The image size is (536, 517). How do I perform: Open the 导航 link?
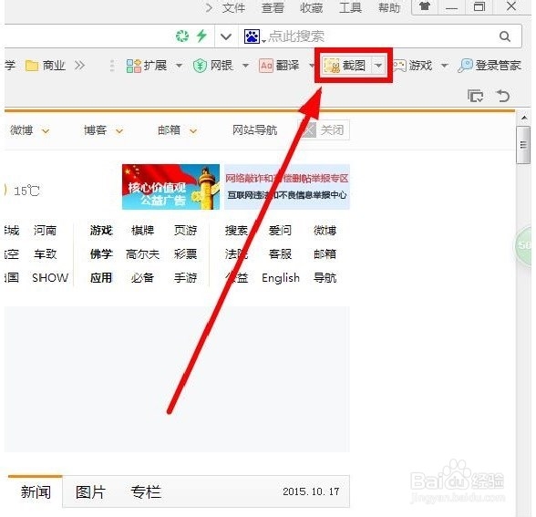click(325, 277)
